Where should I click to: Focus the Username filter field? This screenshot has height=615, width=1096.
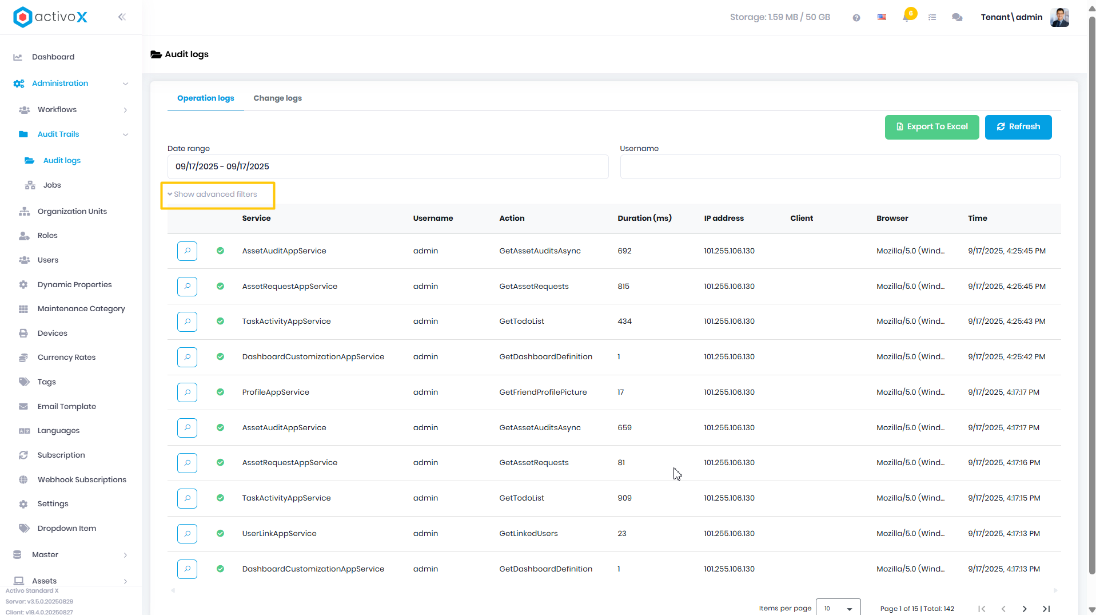point(840,167)
